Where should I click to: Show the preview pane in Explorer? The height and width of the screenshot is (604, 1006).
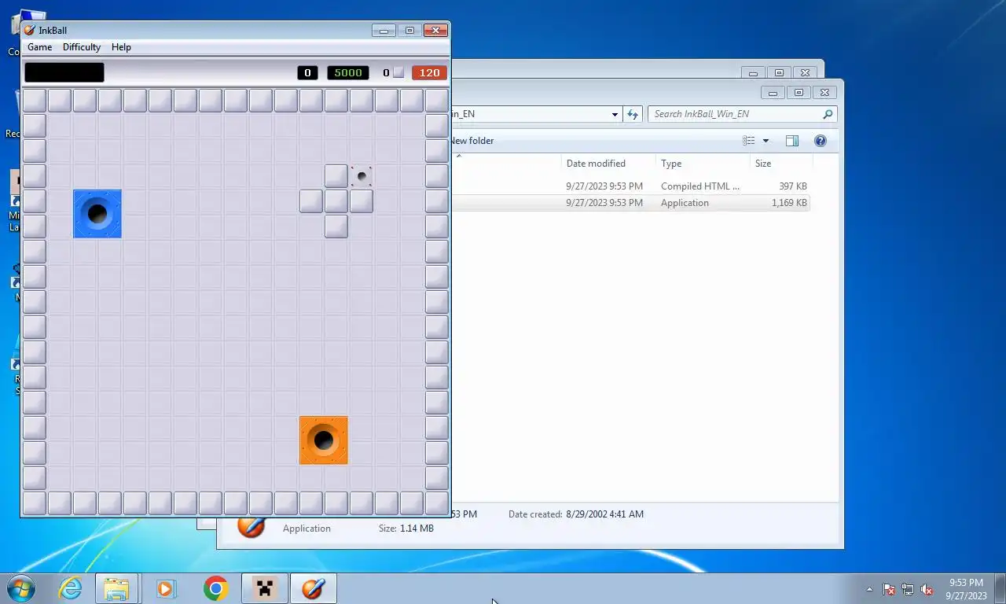(792, 141)
